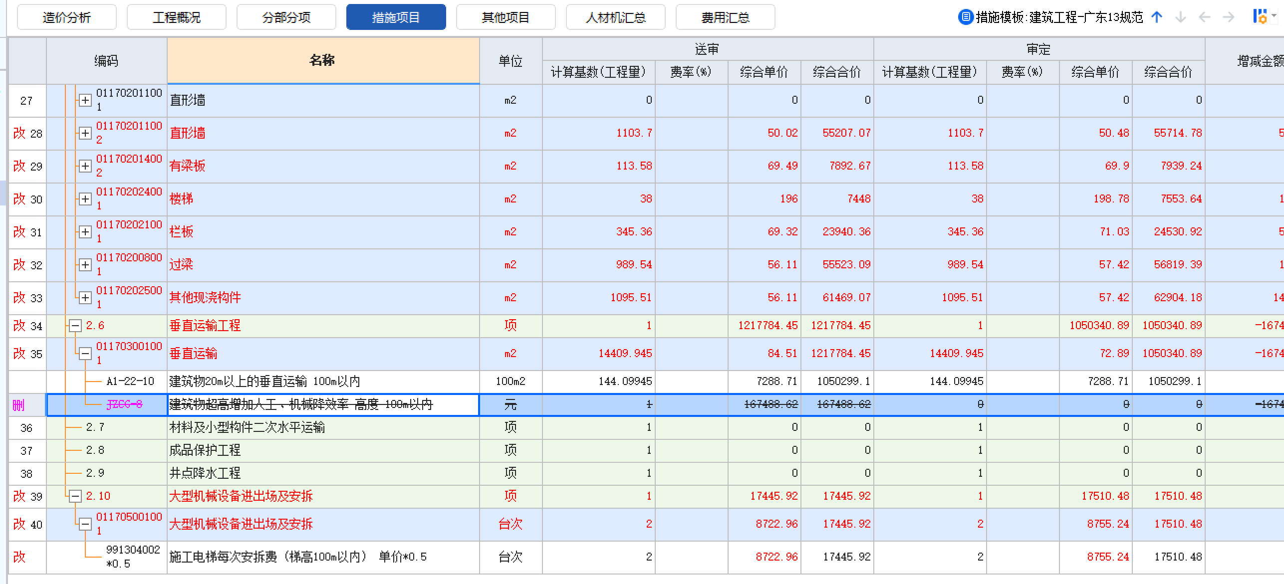
Task: Switch to the 造价分析 tab
Action: (x=65, y=16)
